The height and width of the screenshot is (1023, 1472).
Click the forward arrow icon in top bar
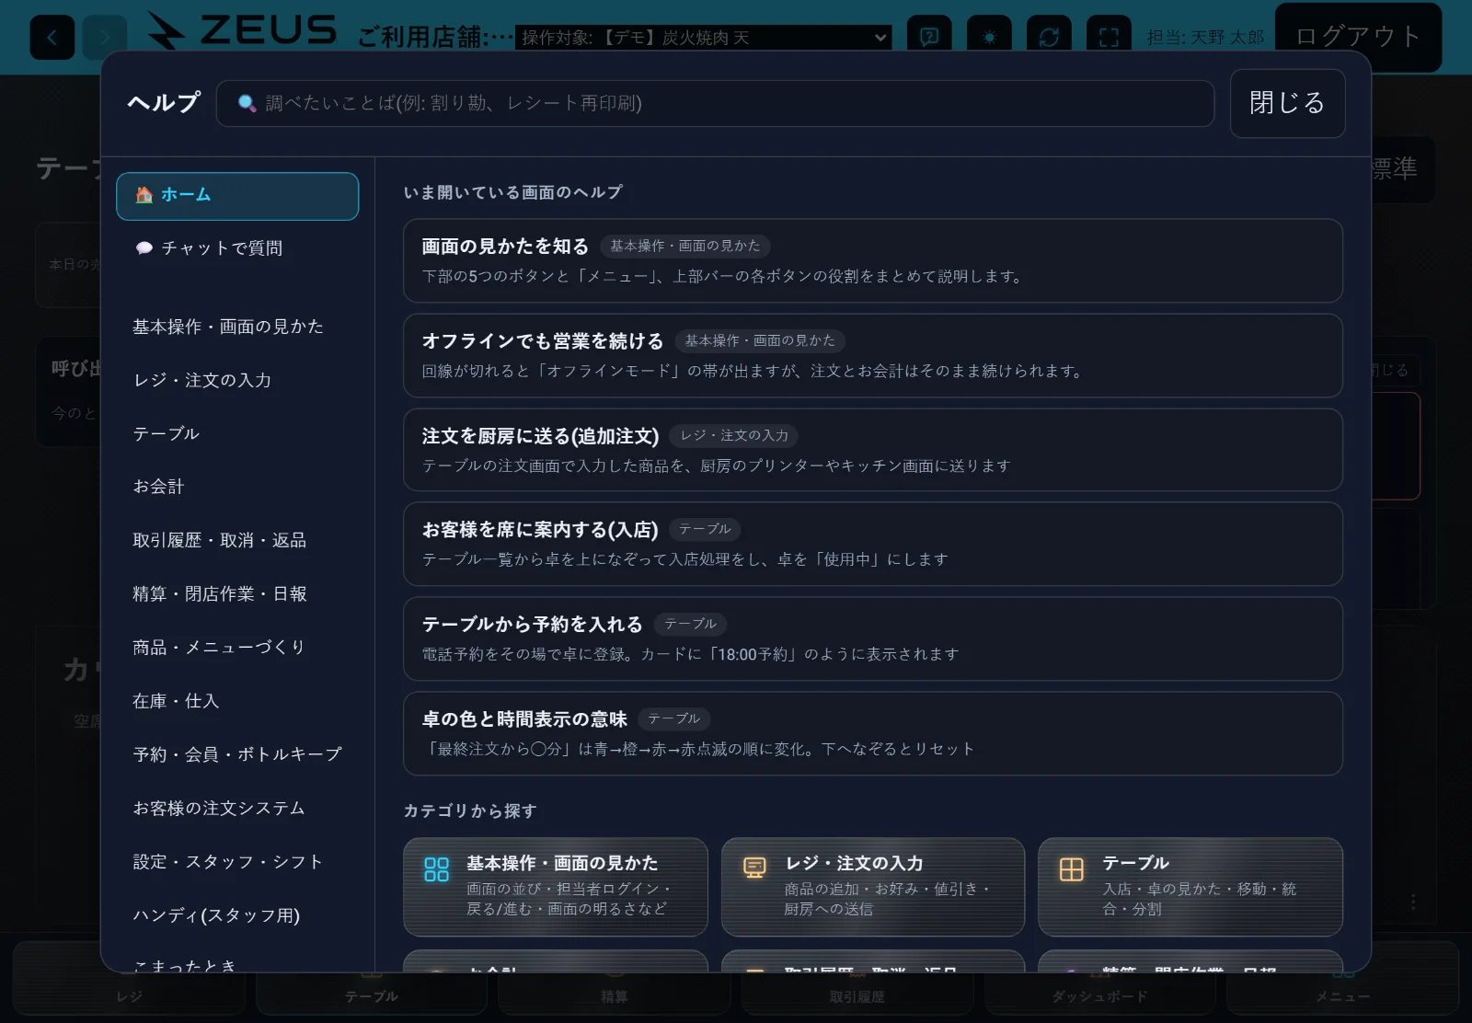[105, 38]
